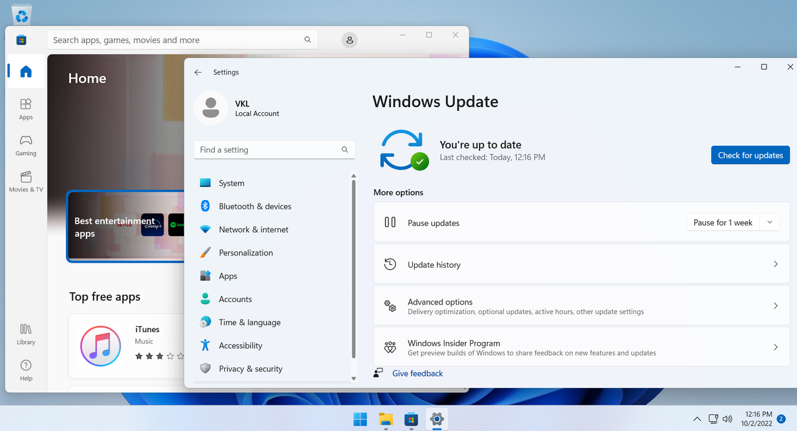Viewport: 797px width, 431px height.
Task: Open the Windows Start button
Action: click(x=360, y=419)
